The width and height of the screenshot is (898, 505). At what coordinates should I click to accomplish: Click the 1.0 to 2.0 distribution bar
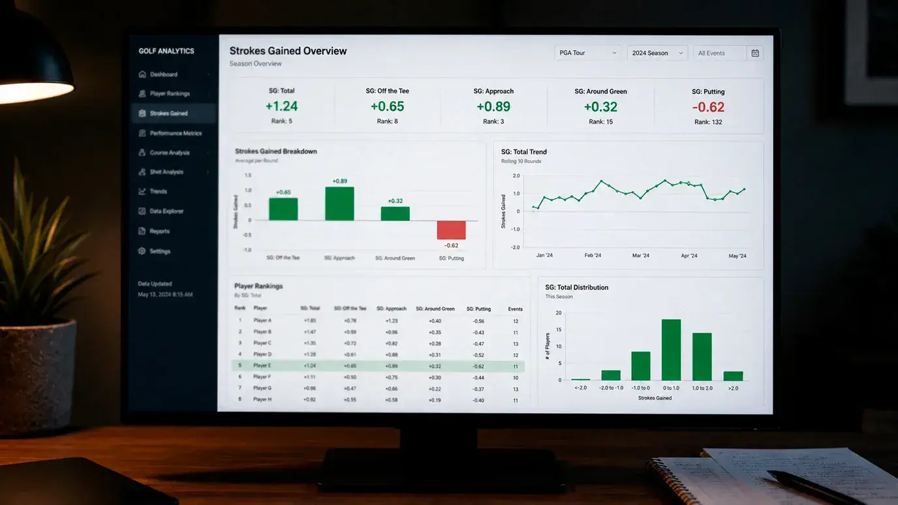click(x=702, y=357)
